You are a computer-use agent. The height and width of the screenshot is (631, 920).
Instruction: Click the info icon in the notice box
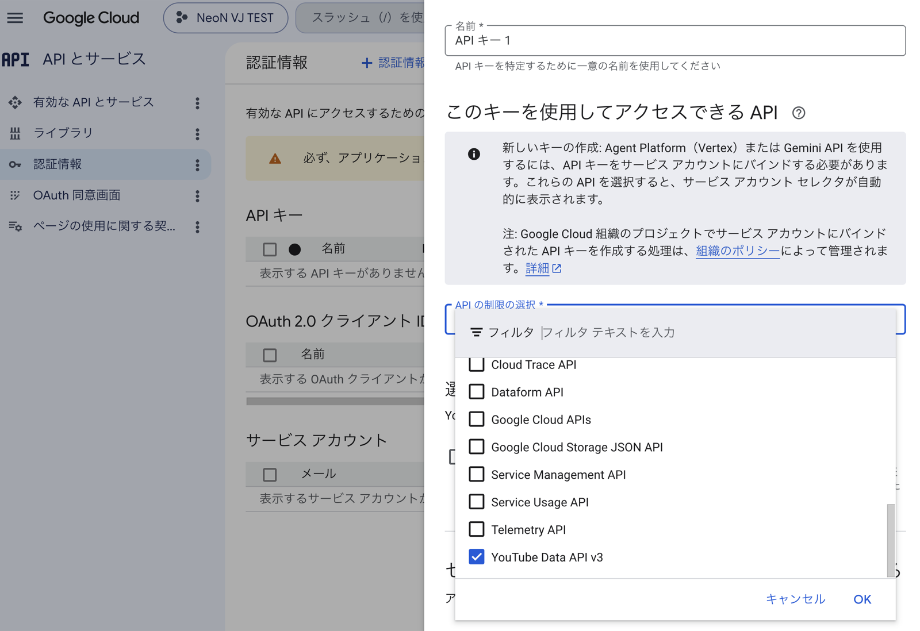point(474,154)
